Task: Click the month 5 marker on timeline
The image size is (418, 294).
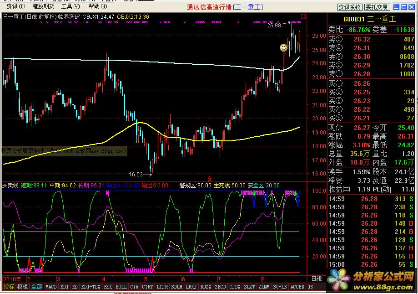Action: (x=146, y=279)
